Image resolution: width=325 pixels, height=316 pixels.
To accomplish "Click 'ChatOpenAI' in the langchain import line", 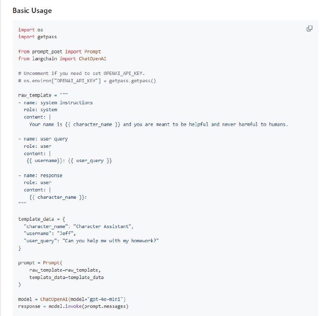I will coord(92,59).
